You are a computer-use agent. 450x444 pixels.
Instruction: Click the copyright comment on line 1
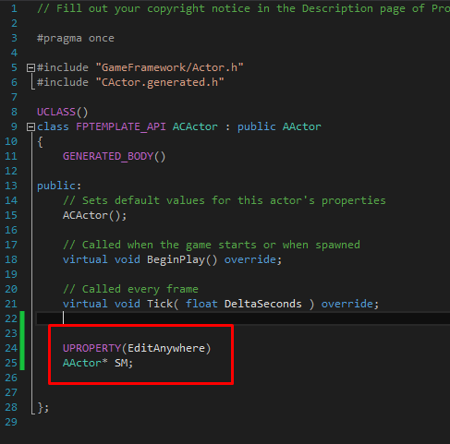(x=243, y=8)
